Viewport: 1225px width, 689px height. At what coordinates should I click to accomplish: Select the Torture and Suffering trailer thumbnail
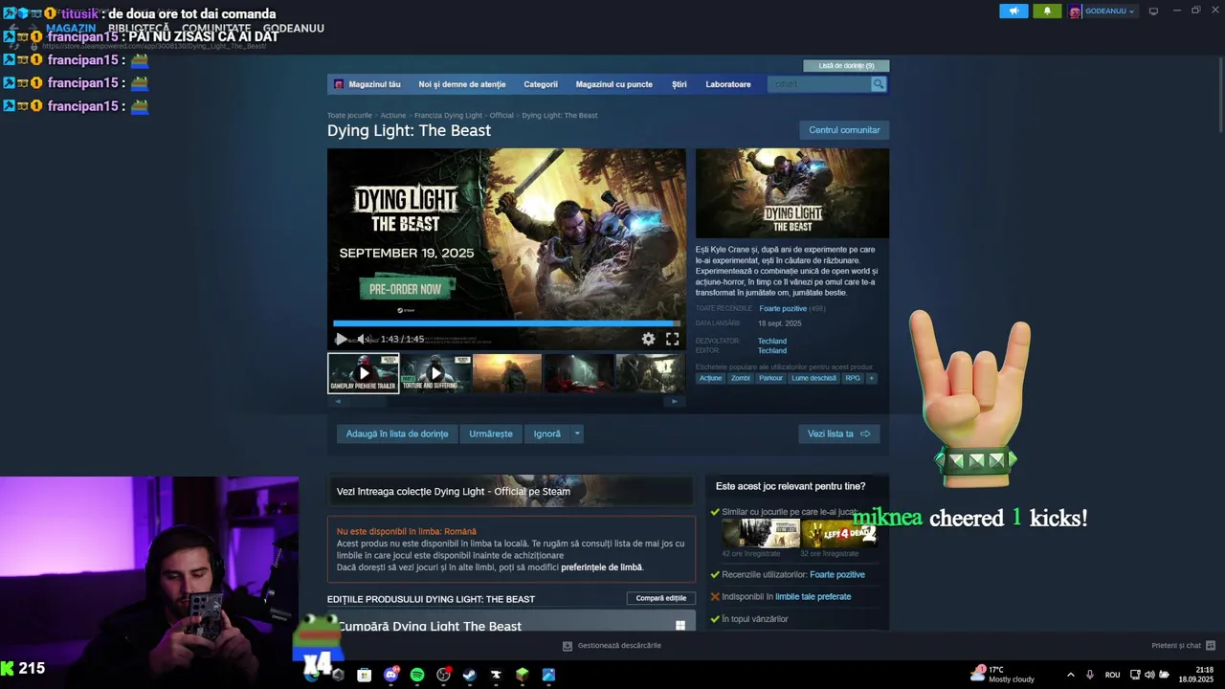tap(435, 373)
